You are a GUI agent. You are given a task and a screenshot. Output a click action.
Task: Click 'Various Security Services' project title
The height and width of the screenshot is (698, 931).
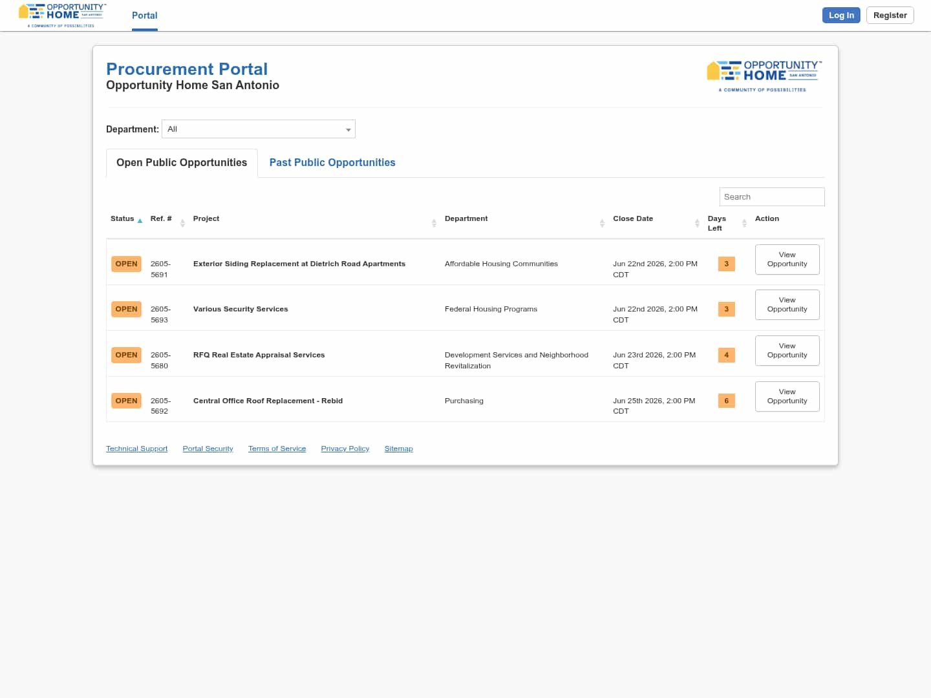pos(241,309)
